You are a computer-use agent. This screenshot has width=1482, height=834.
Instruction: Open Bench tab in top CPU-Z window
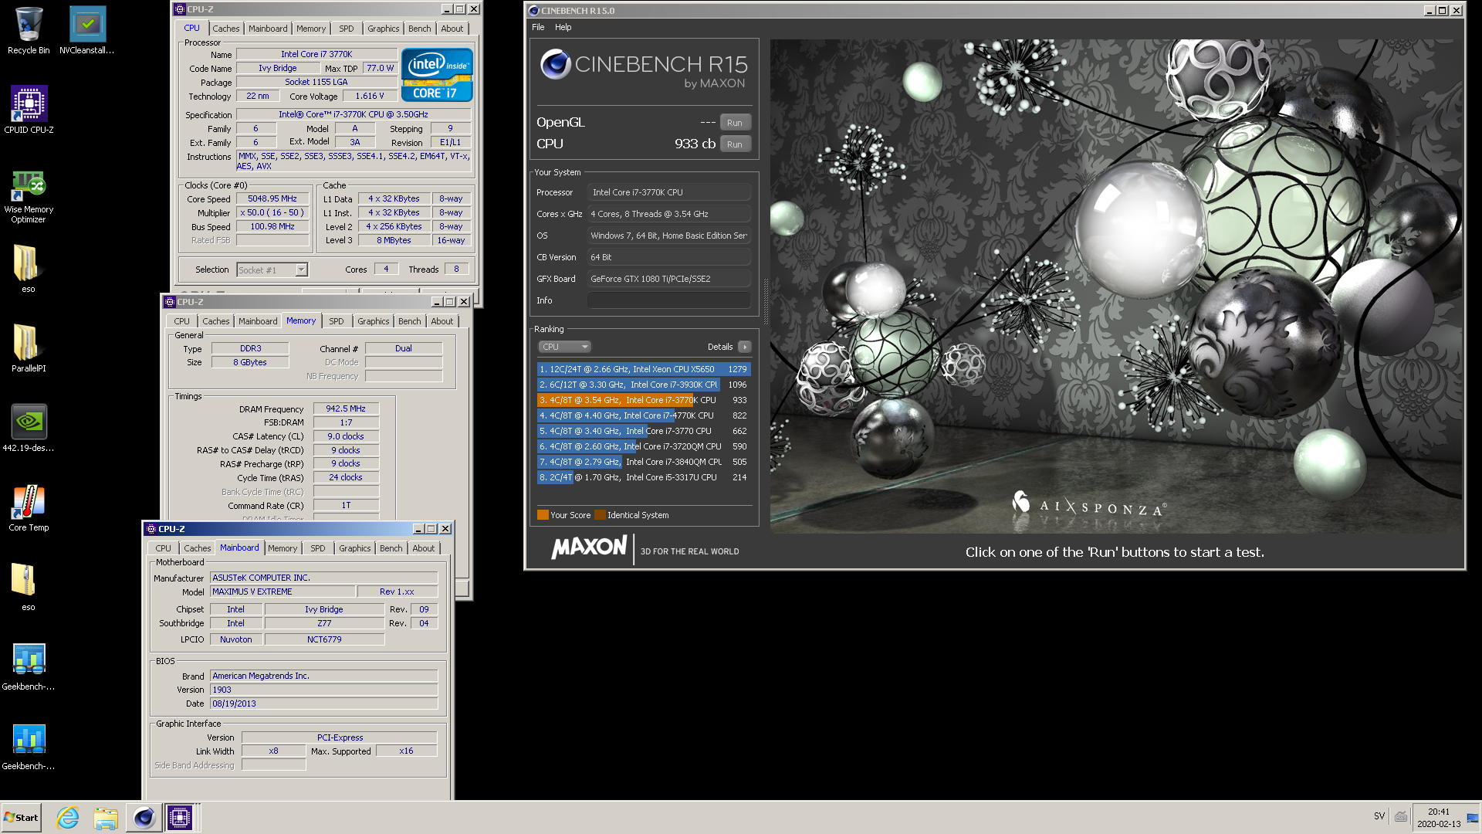pos(420,29)
